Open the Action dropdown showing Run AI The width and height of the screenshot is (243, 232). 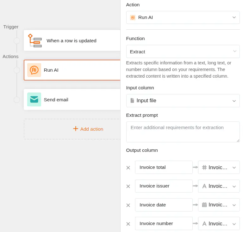click(x=183, y=17)
